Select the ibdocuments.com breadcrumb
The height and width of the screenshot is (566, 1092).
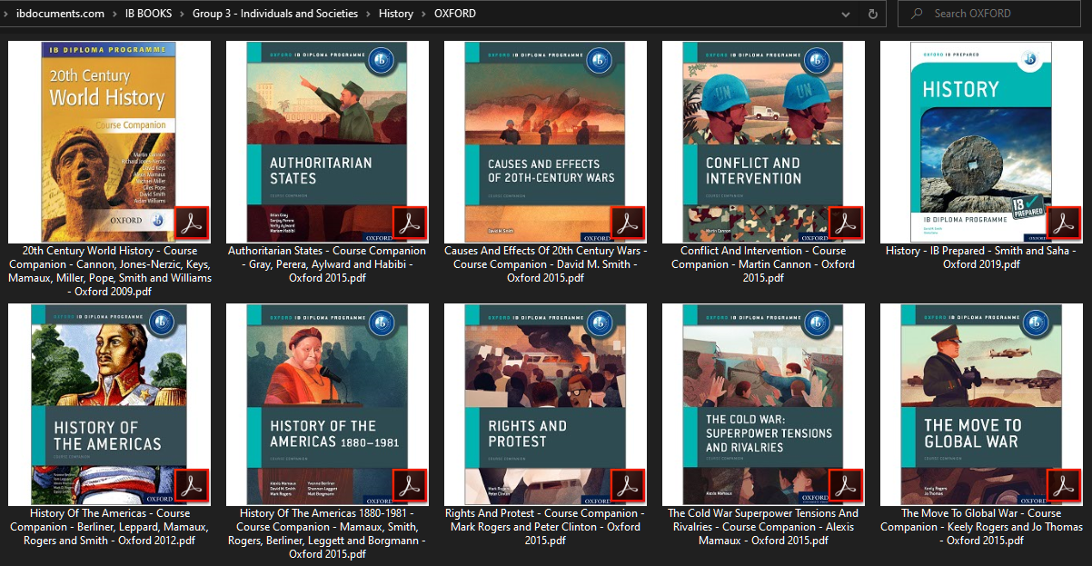pos(60,14)
